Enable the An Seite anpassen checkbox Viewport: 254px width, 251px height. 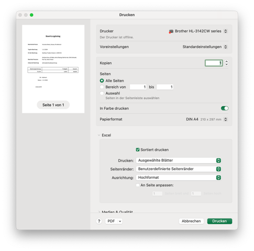click(138, 185)
